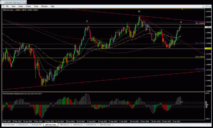Click the 6 Aug 2010 date label
The image size is (213, 128).
91,122
